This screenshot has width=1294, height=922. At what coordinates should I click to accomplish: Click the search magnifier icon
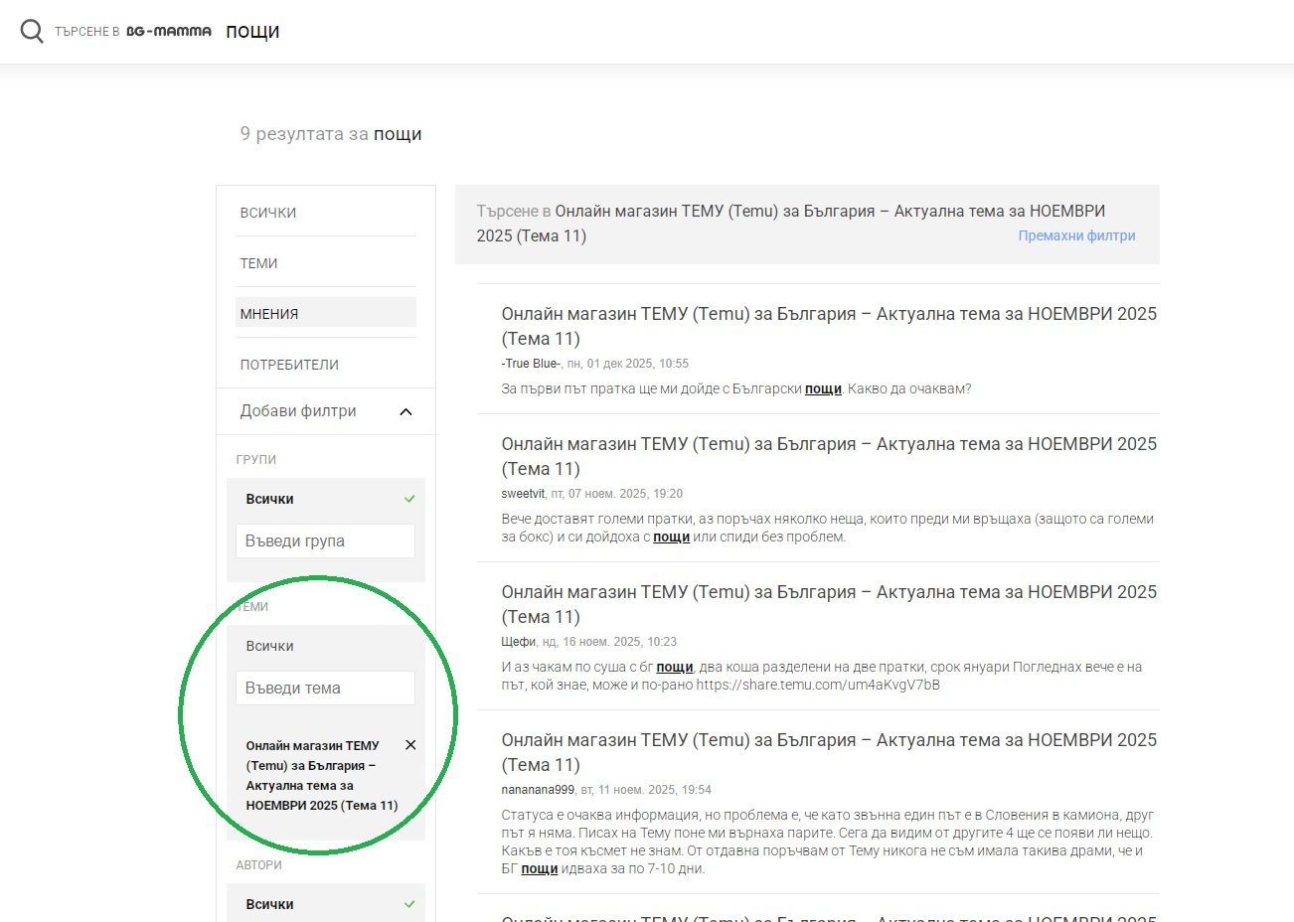(32, 32)
